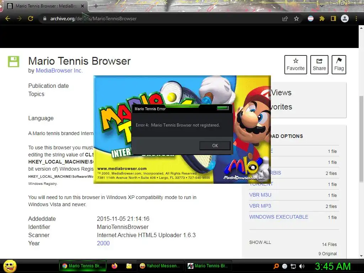Close the Mario Tennis Browser tab

82,6
